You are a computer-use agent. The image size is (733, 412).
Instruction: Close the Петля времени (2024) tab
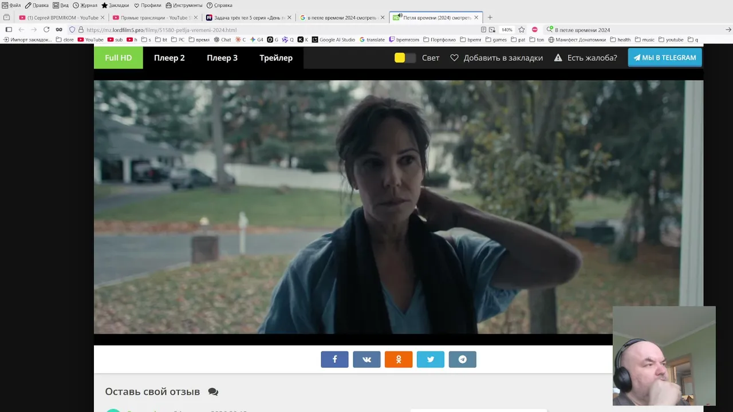(x=476, y=18)
